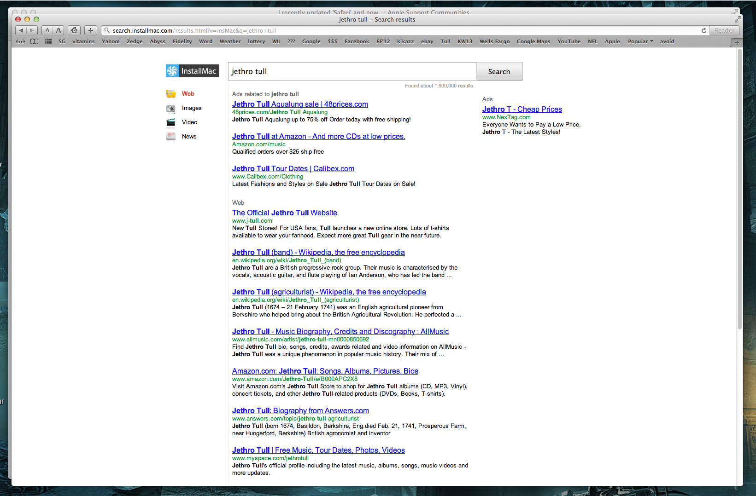Select the Web folder icon in sidebar

coord(171,94)
